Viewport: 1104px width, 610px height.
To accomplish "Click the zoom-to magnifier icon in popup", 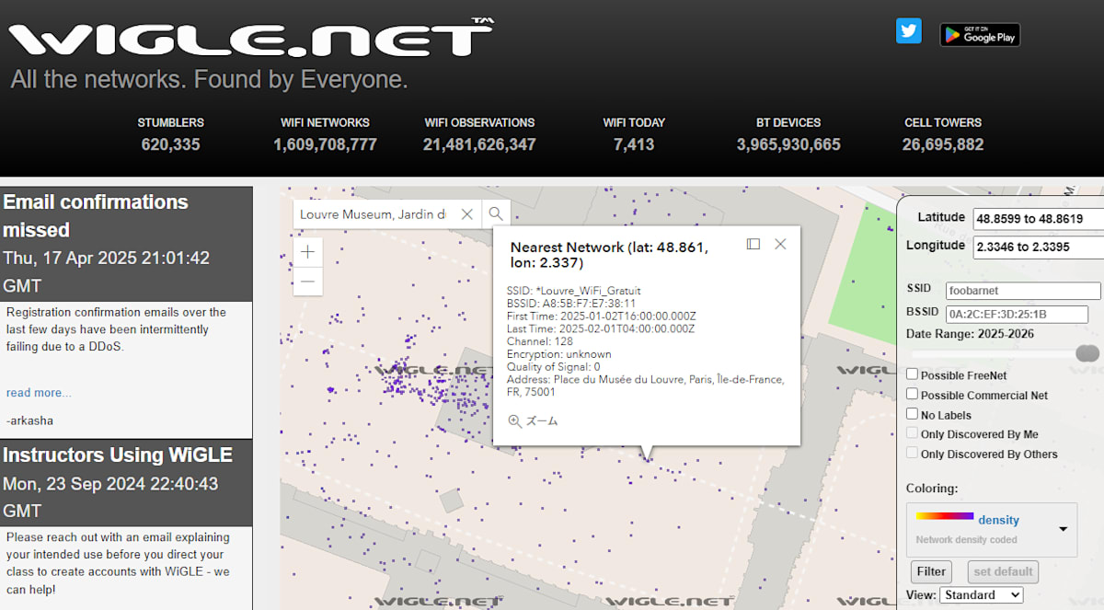I will [515, 420].
